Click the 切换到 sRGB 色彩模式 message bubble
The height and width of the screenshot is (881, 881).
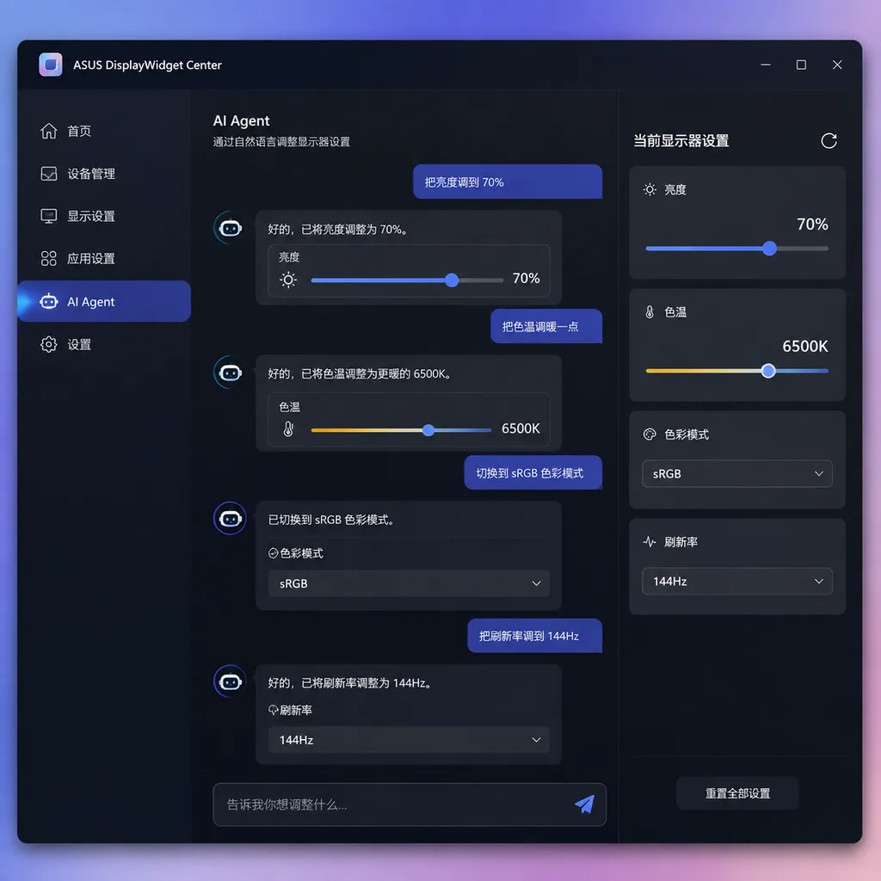pos(533,472)
